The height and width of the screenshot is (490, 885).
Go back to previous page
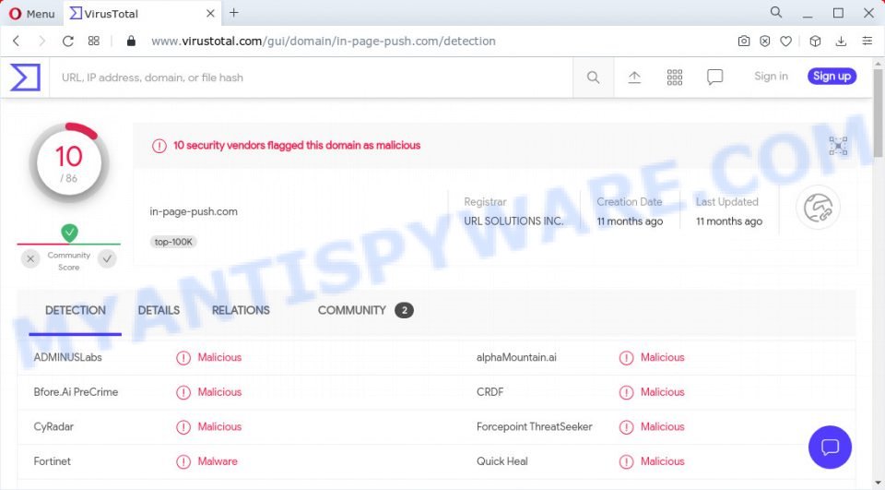tap(17, 41)
